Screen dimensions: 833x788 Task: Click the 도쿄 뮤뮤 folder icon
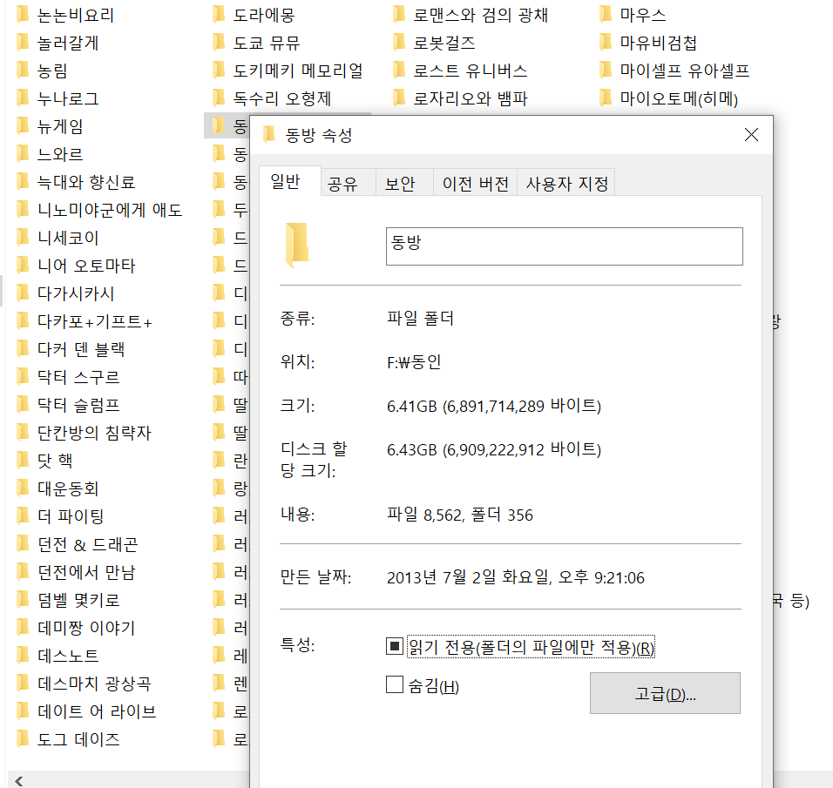(219, 43)
